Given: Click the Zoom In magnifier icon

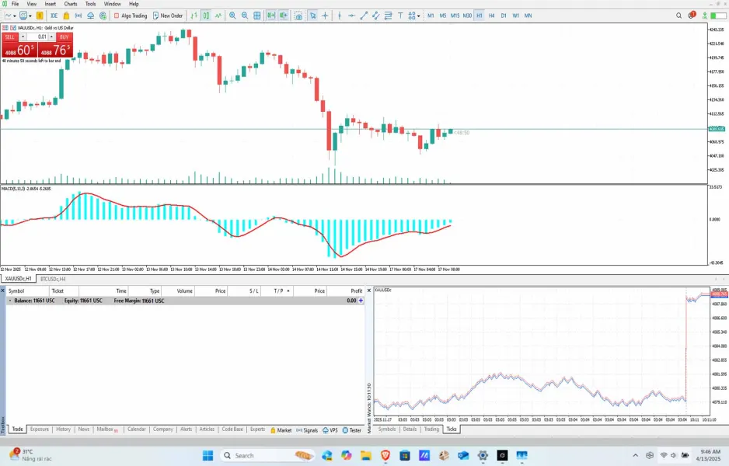Looking at the screenshot, I should [232, 16].
